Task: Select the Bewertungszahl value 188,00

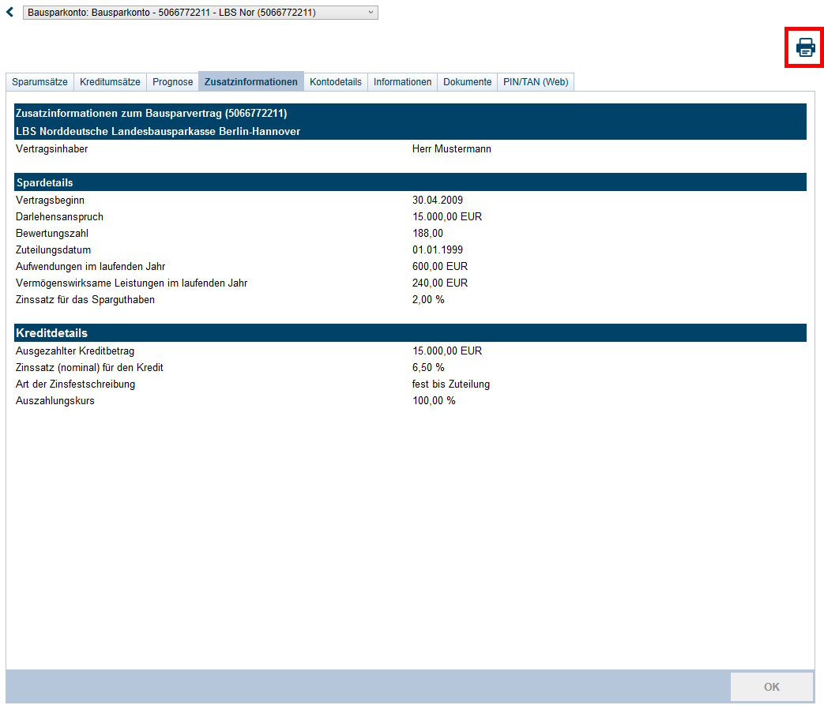Action: pos(427,233)
